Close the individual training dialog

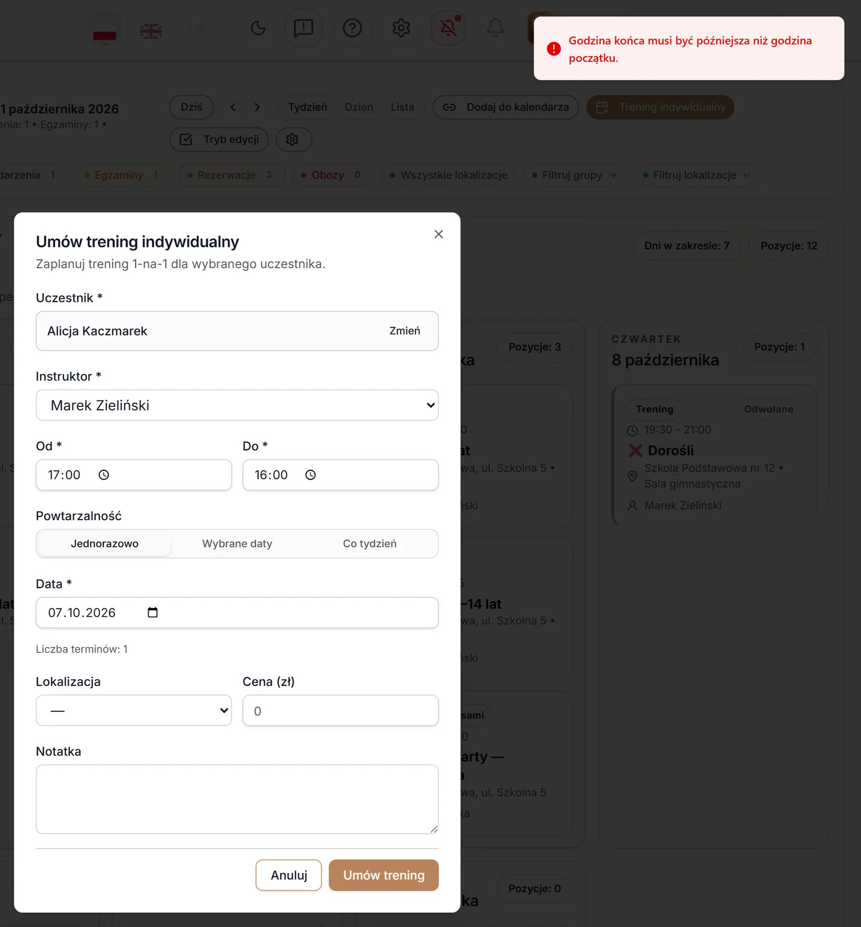point(438,234)
